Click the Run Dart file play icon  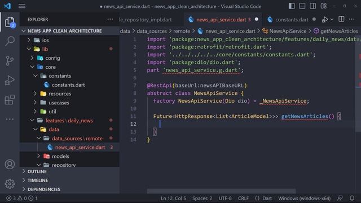pos(325,20)
